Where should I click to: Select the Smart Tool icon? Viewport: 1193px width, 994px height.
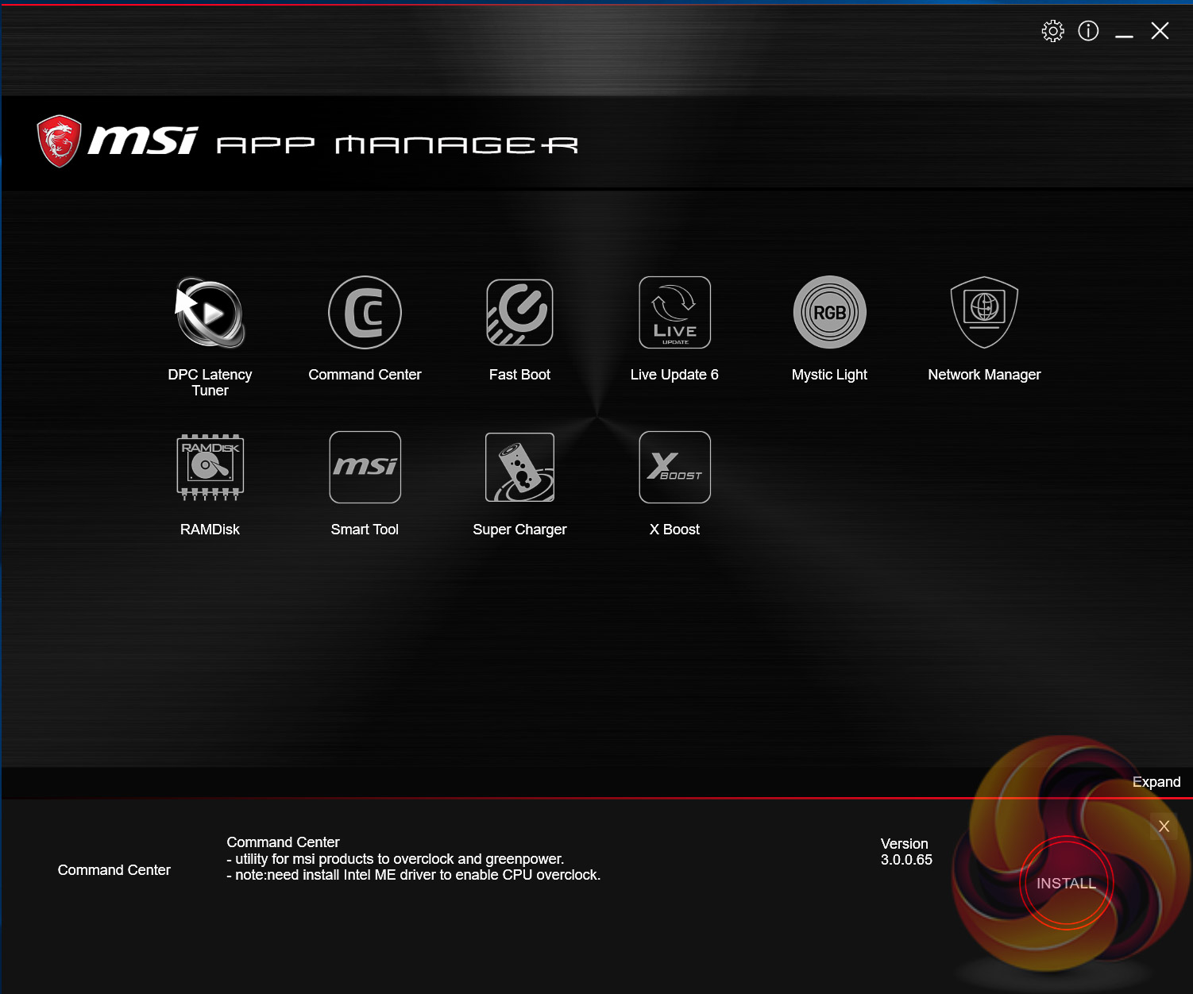click(x=365, y=467)
